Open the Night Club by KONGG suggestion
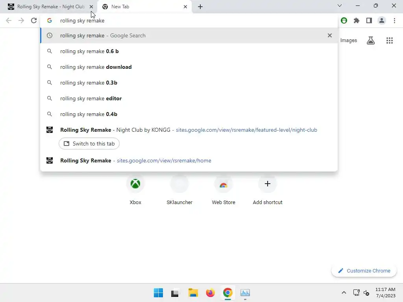The height and width of the screenshot is (302, 403). 189,130
